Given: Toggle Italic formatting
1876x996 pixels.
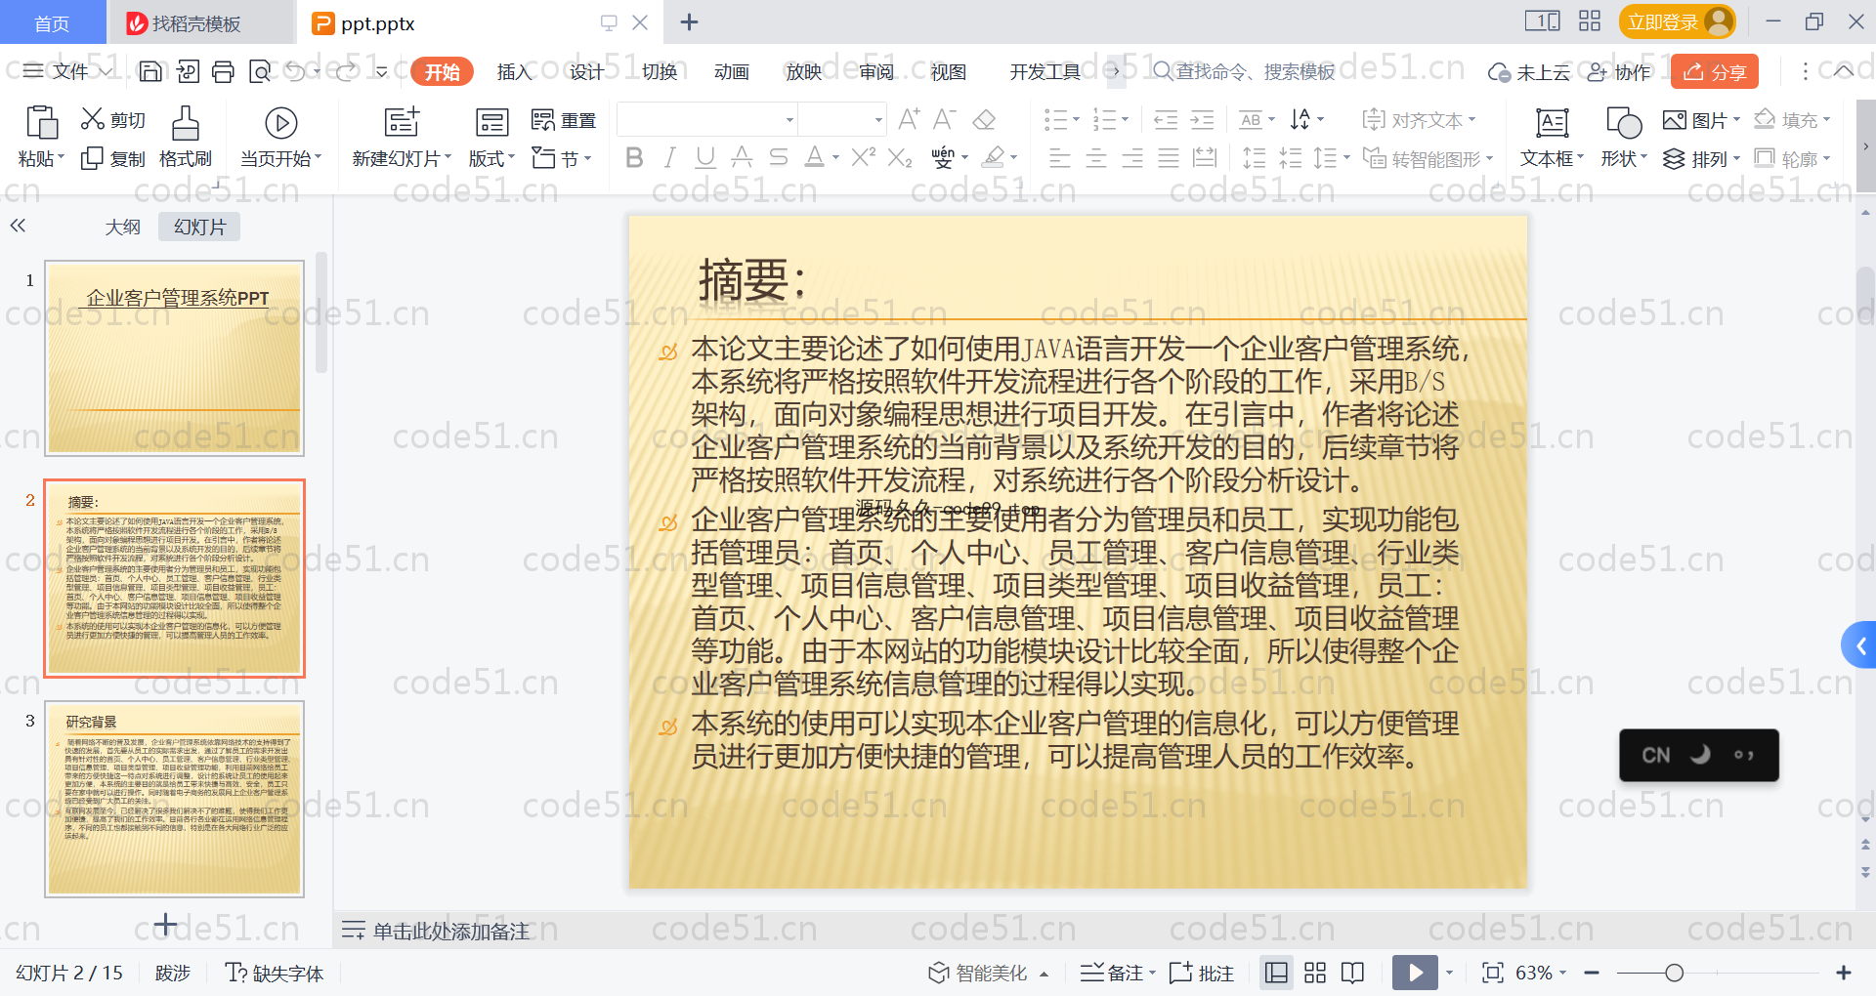Looking at the screenshot, I should click(670, 157).
